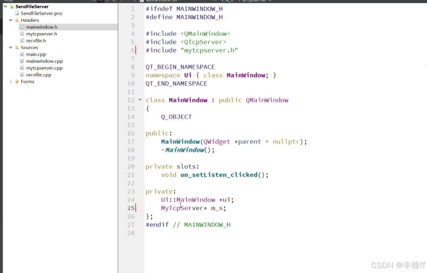Image resolution: width=427 pixels, height=273 pixels.
Task: Click the "mytcpserver.h" include string
Action: (x=209, y=50)
